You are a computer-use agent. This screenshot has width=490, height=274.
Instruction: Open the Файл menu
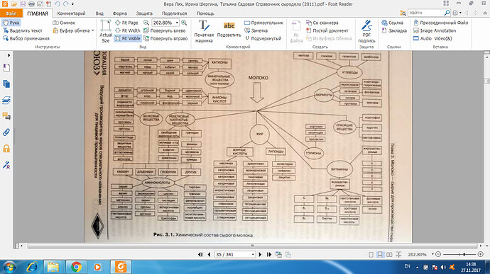click(11, 13)
